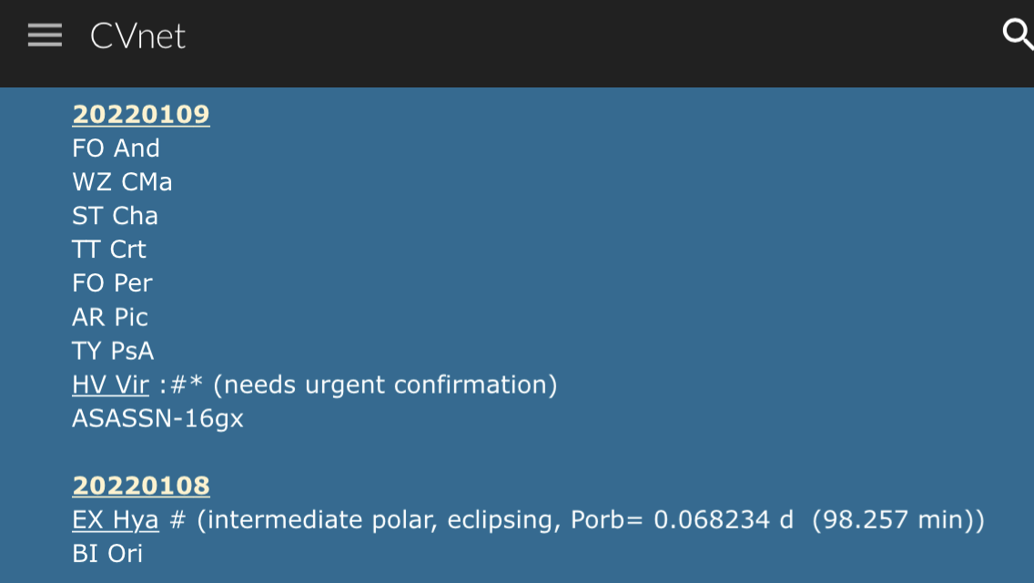The height and width of the screenshot is (583, 1034).
Task: Click the FO And entry
Action: point(116,148)
